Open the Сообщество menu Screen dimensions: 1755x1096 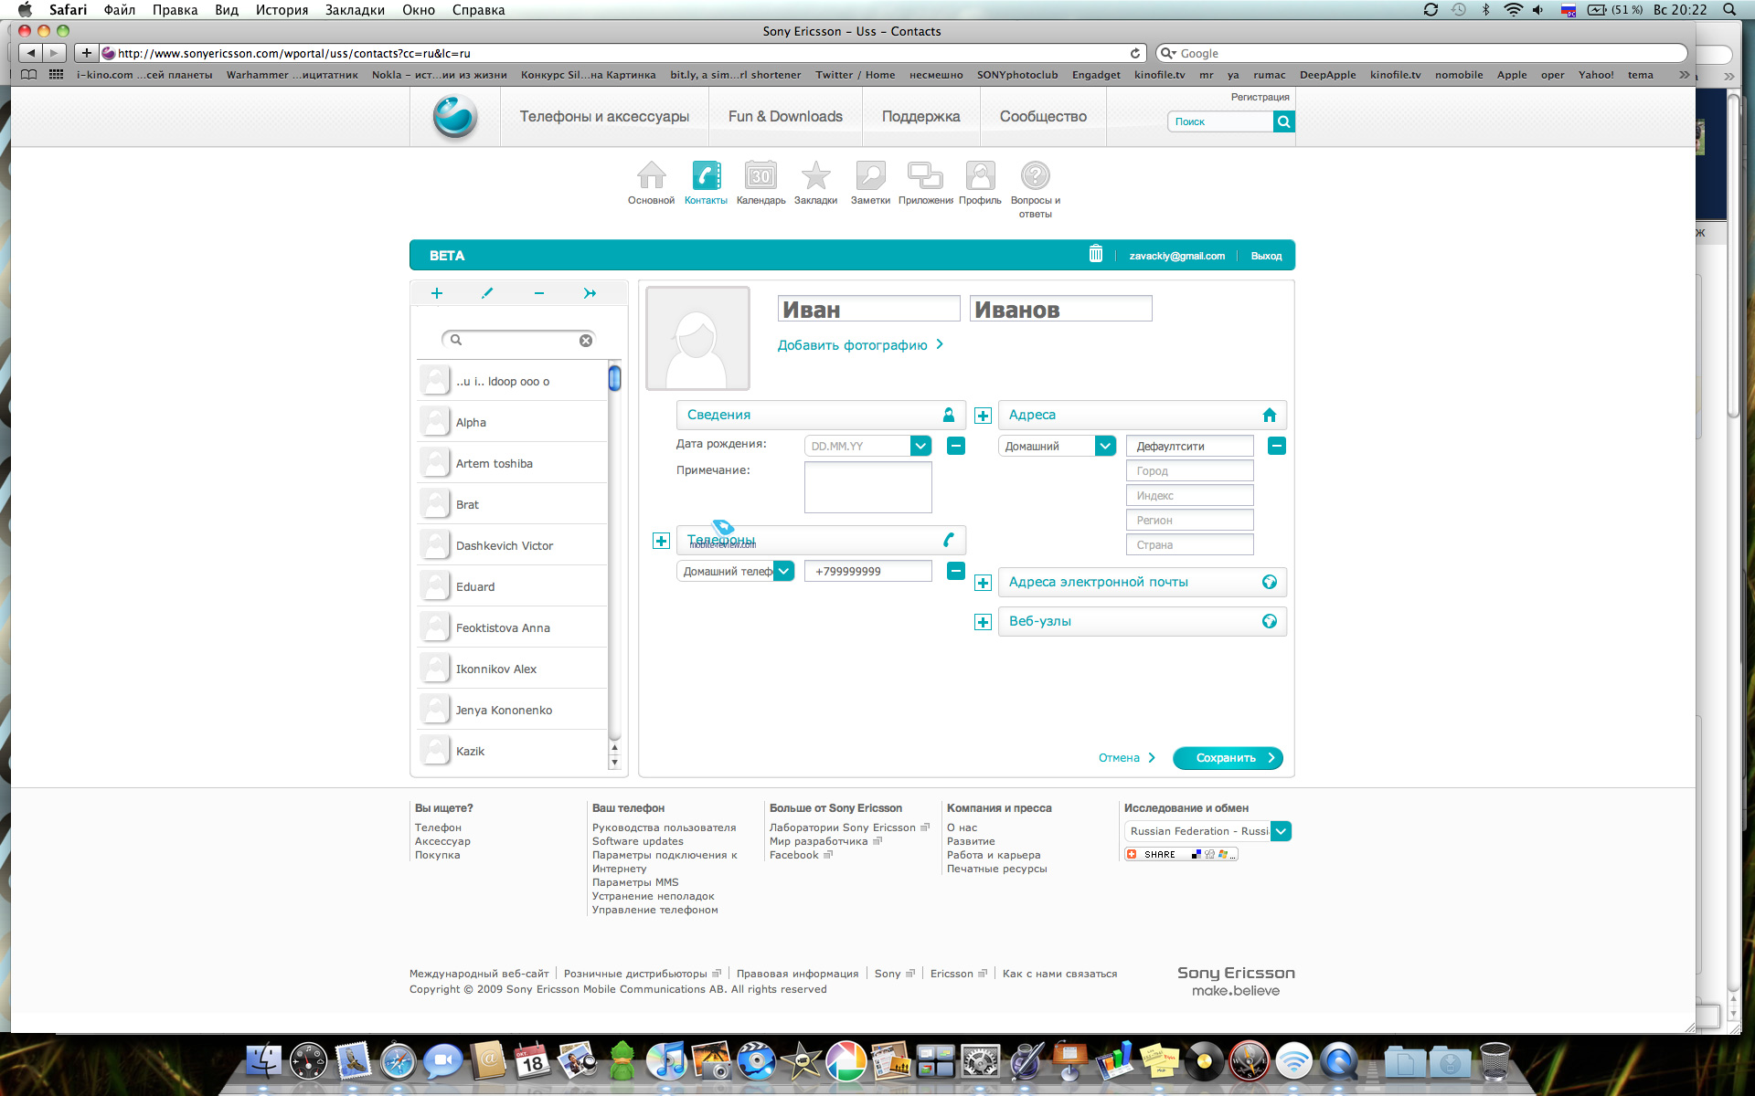pos(1043,117)
